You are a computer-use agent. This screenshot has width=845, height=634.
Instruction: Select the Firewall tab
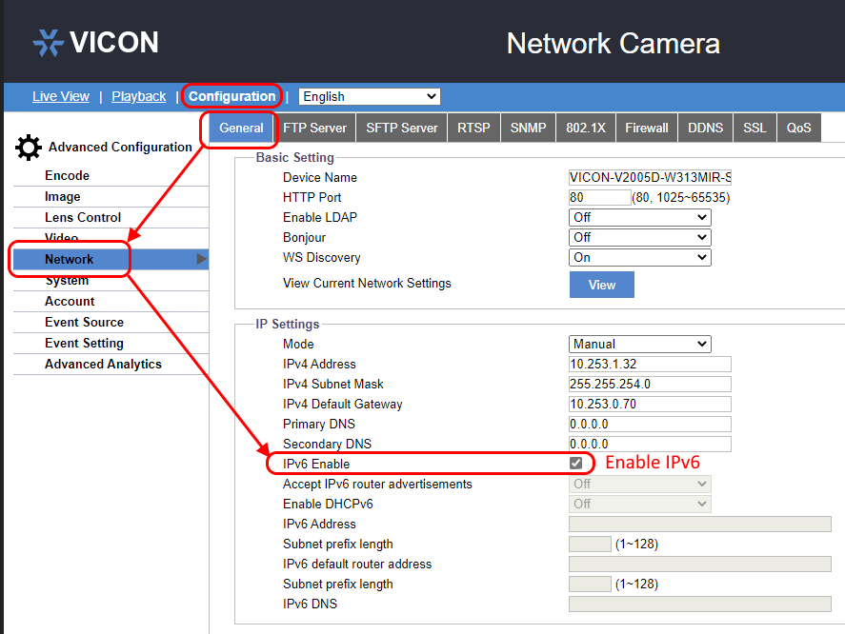tap(646, 127)
